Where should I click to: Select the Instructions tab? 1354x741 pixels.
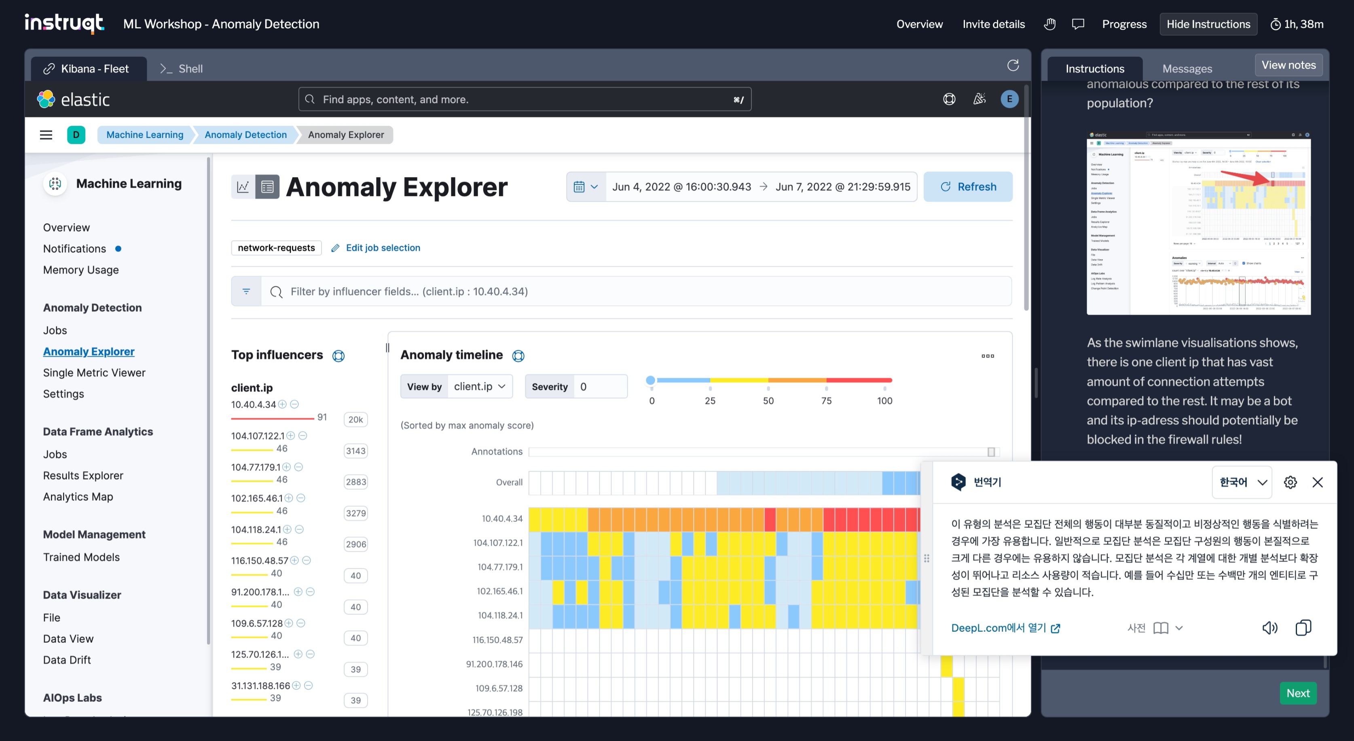pos(1095,69)
